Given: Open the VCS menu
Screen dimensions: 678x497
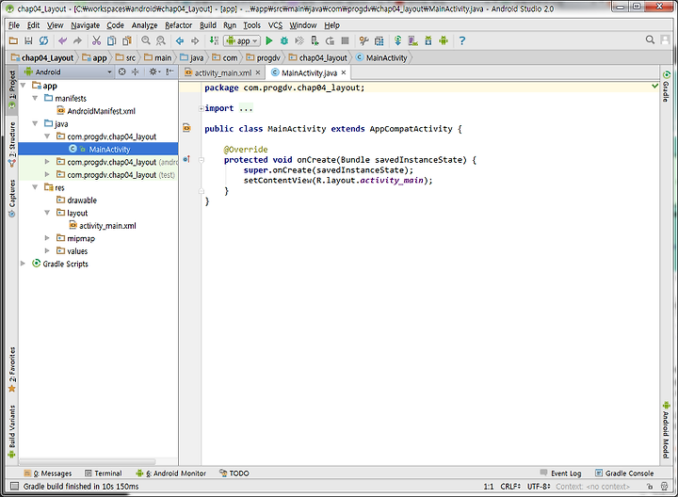Looking at the screenshot, I should (275, 25).
